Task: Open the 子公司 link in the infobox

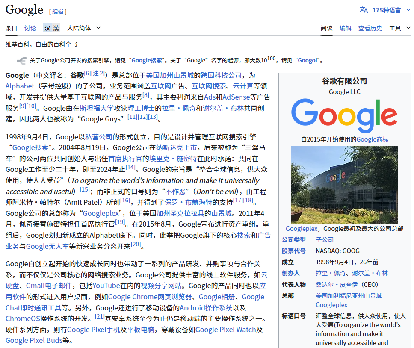Action: 325,239
